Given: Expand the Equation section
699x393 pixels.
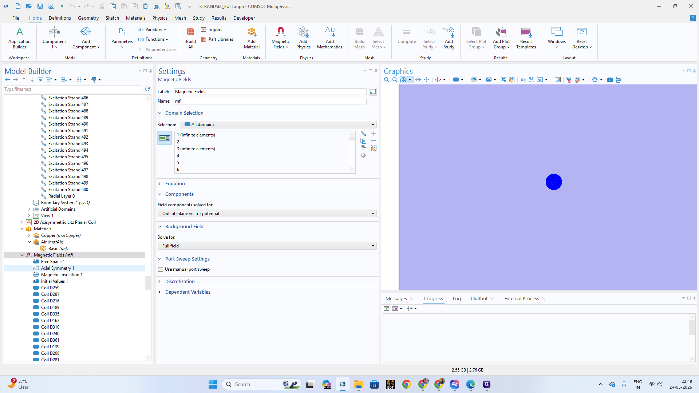Looking at the screenshot, I should 159,184.
